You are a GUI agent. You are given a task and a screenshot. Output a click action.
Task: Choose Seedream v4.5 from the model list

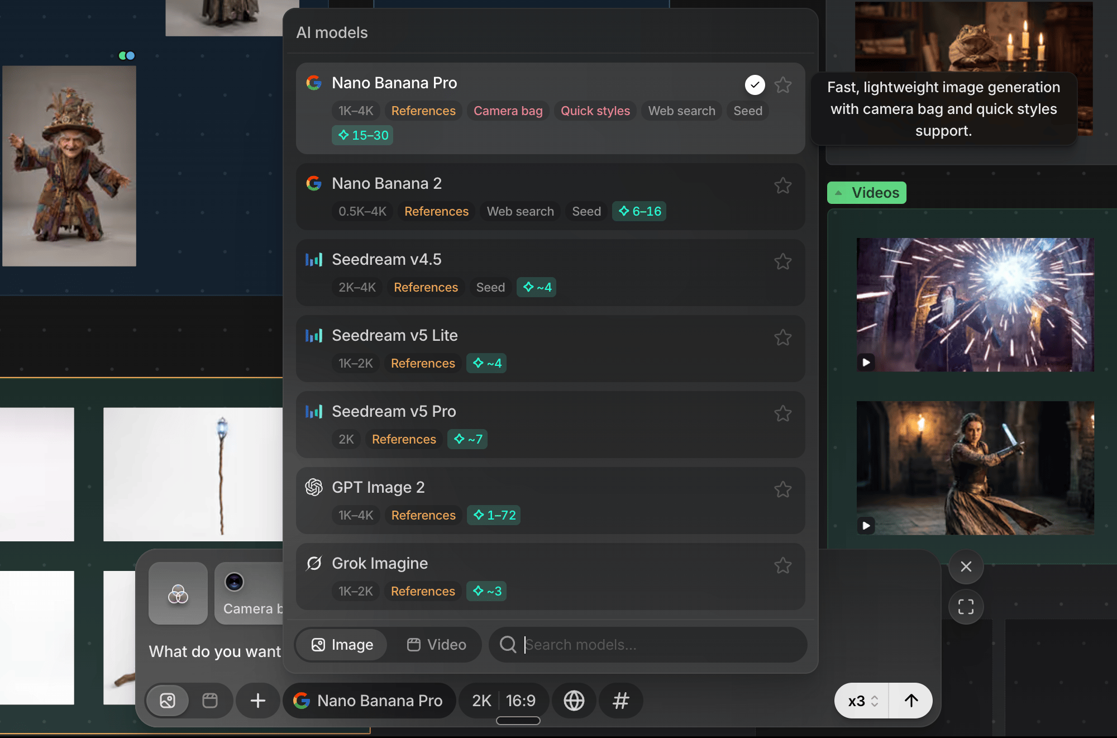[x=550, y=273]
